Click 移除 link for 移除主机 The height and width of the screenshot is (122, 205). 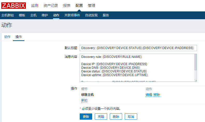[157, 94]
